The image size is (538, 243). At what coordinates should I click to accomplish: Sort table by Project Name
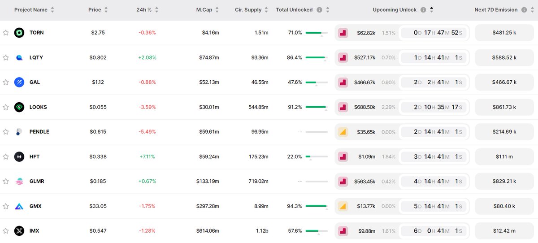[52, 10]
